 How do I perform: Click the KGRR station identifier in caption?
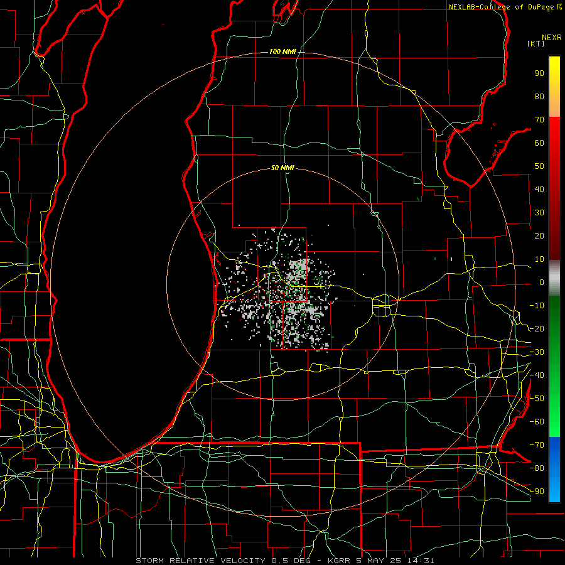click(339, 561)
